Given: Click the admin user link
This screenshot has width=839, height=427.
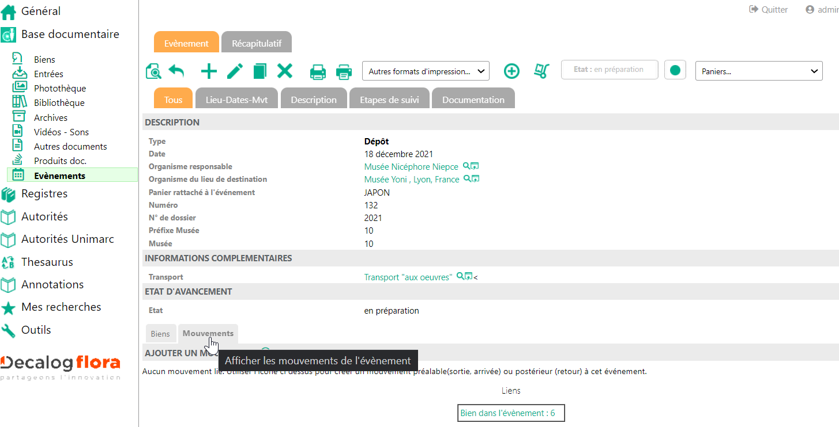Looking at the screenshot, I should point(822,10).
